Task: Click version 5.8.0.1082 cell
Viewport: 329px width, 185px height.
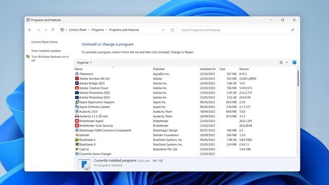Action: point(246,140)
